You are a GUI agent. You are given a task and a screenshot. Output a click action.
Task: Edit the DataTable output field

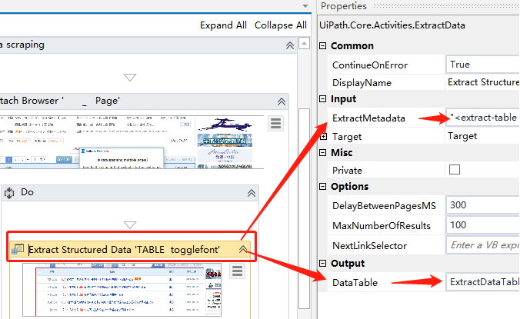click(x=483, y=282)
